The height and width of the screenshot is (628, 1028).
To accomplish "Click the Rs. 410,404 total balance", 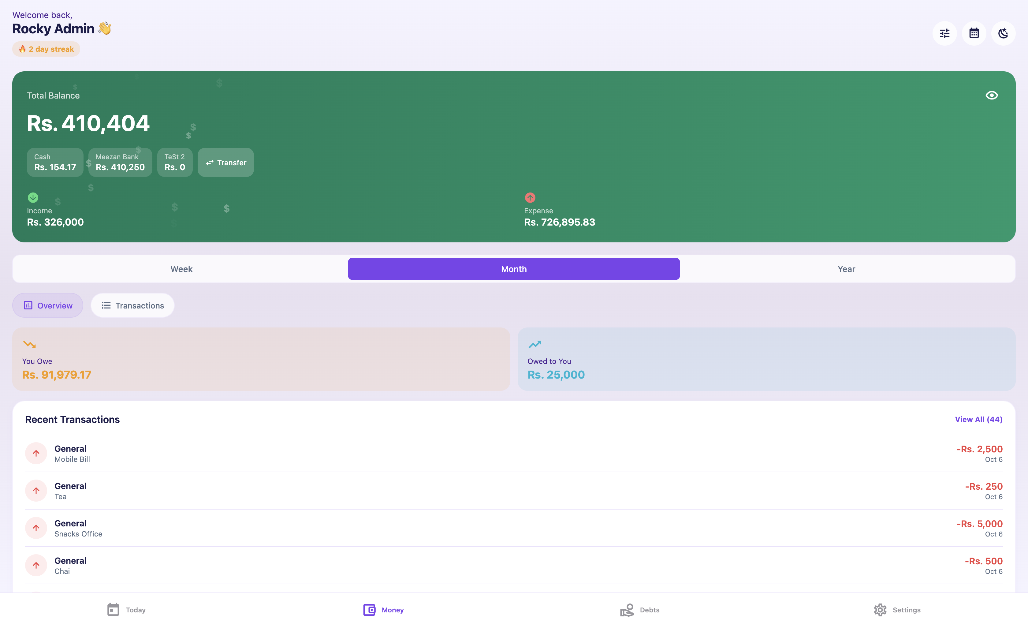I will click(x=88, y=124).
